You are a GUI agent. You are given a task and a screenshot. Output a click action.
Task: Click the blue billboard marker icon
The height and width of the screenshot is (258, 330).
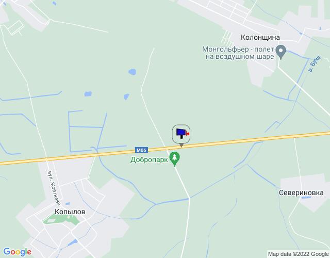(x=181, y=134)
